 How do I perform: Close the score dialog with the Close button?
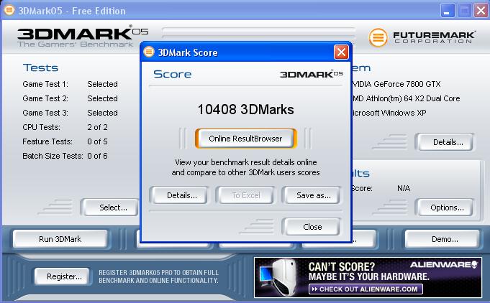[312, 227]
